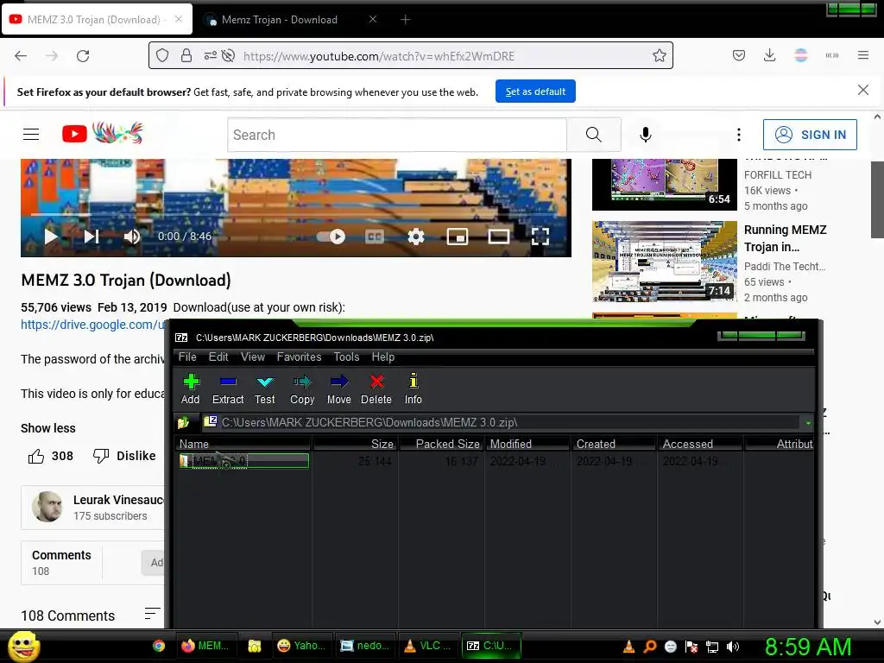This screenshot has width=884, height=663.
Task: Toggle the autoplay switch in the player
Action: (331, 237)
